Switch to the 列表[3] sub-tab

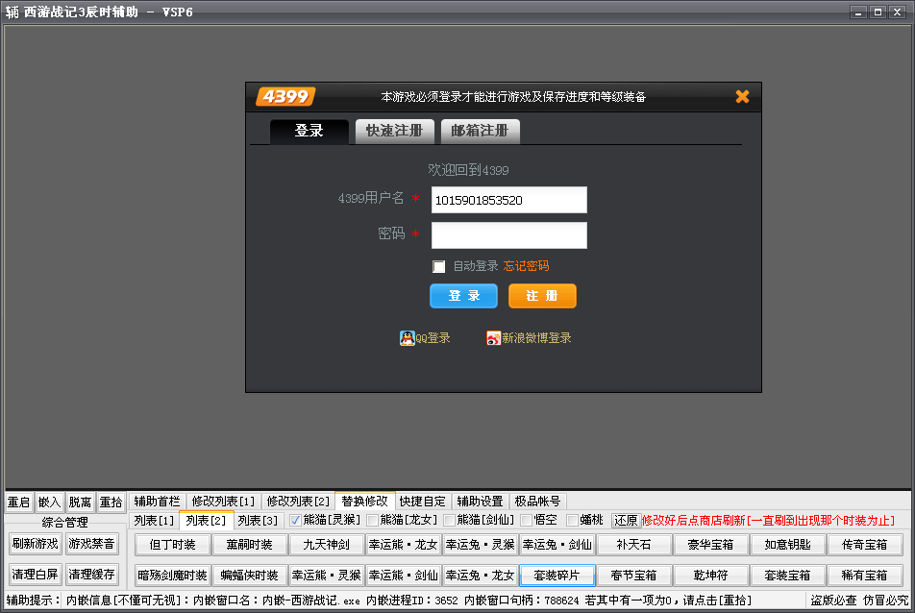tap(258, 520)
